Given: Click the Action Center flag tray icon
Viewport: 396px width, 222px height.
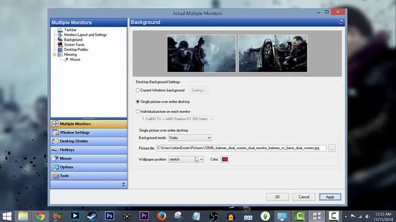Looking at the screenshot, I should point(353,216).
